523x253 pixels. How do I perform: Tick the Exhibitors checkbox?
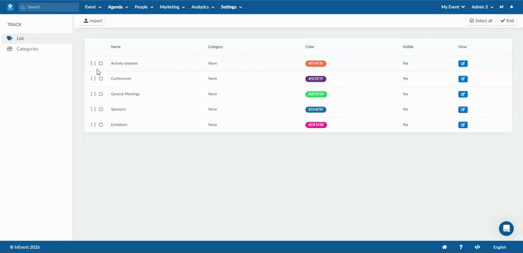[101, 125]
